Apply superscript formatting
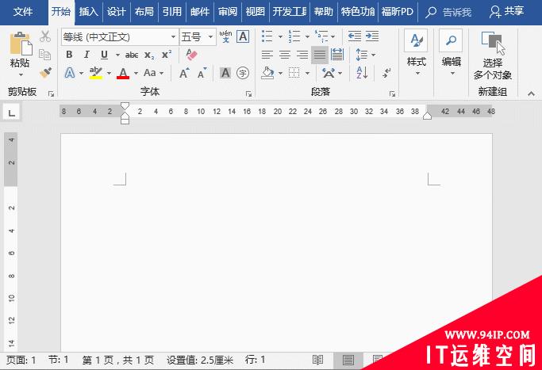 [167, 55]
